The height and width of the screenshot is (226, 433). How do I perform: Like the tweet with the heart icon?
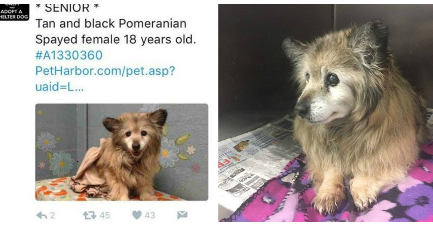(x=137, y=215)
